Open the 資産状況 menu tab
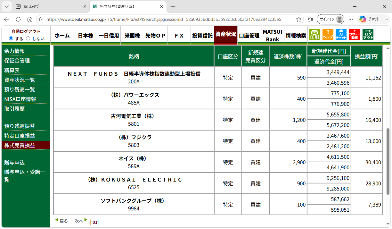This screenshot has width=392, height=229. click(226, 34)
